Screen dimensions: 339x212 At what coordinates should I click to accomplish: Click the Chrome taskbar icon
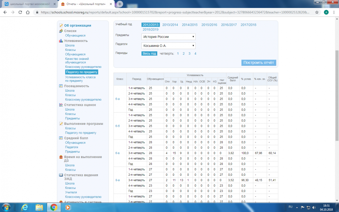click(x=54, y=208)
